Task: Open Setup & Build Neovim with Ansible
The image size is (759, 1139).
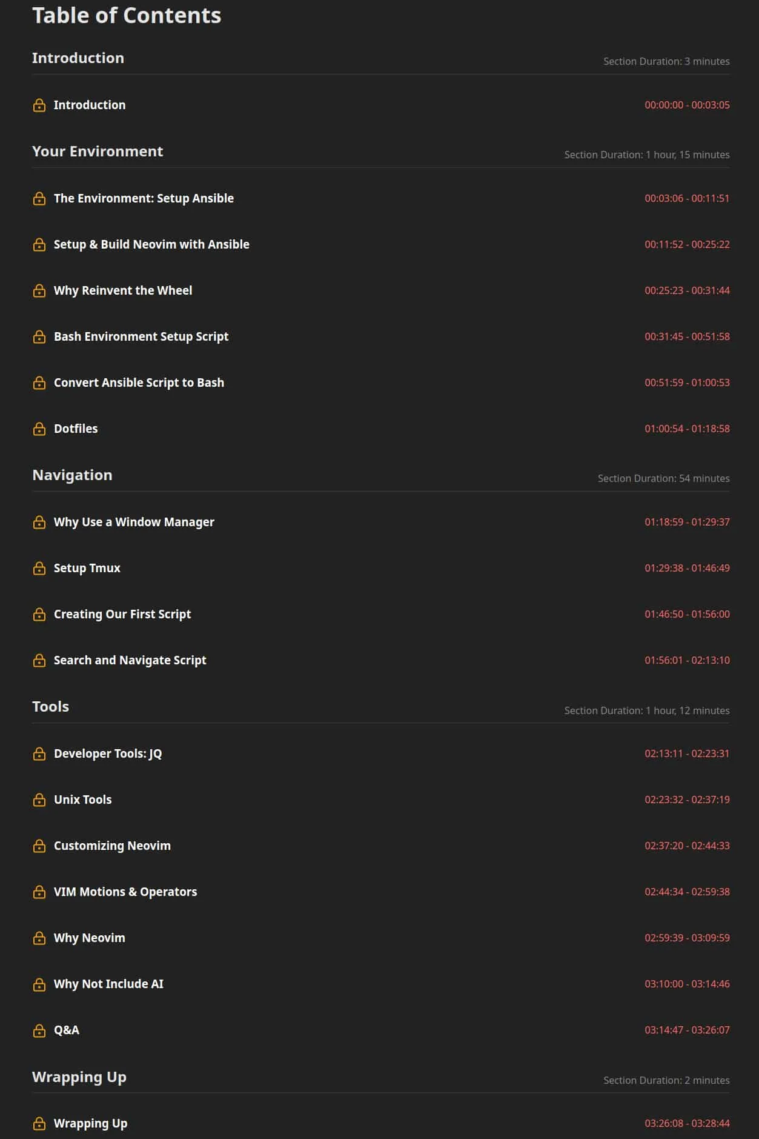Action: point(151,244)
